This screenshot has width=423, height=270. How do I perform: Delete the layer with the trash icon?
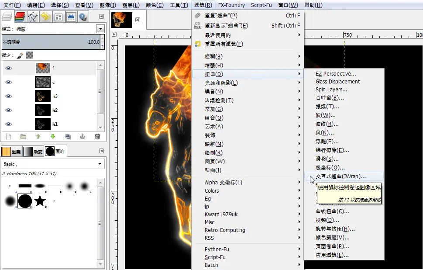98,136
